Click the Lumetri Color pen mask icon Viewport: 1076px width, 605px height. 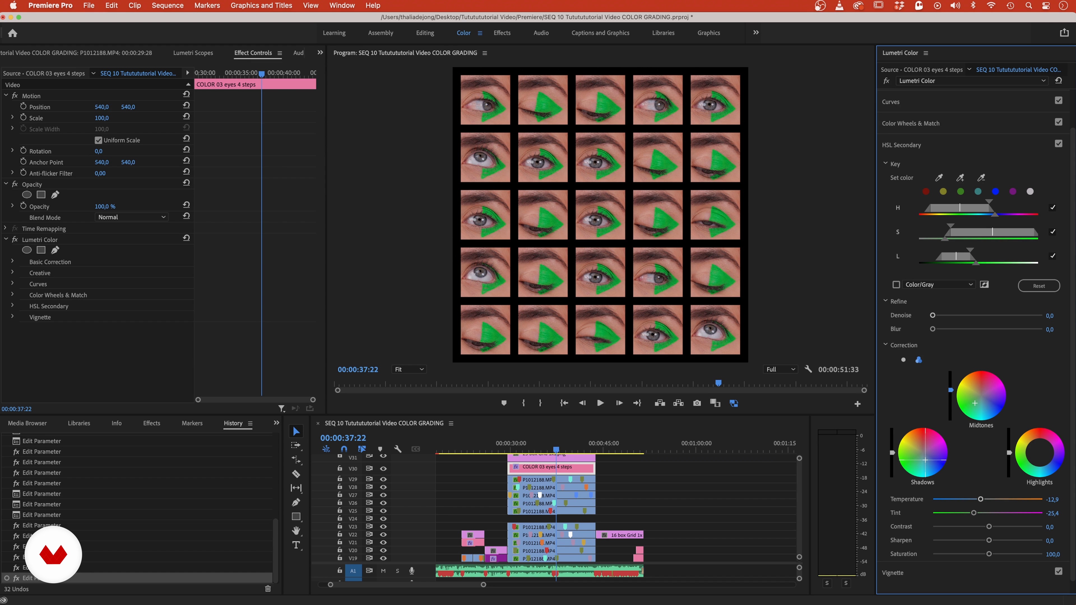click(x=55, y=250)
